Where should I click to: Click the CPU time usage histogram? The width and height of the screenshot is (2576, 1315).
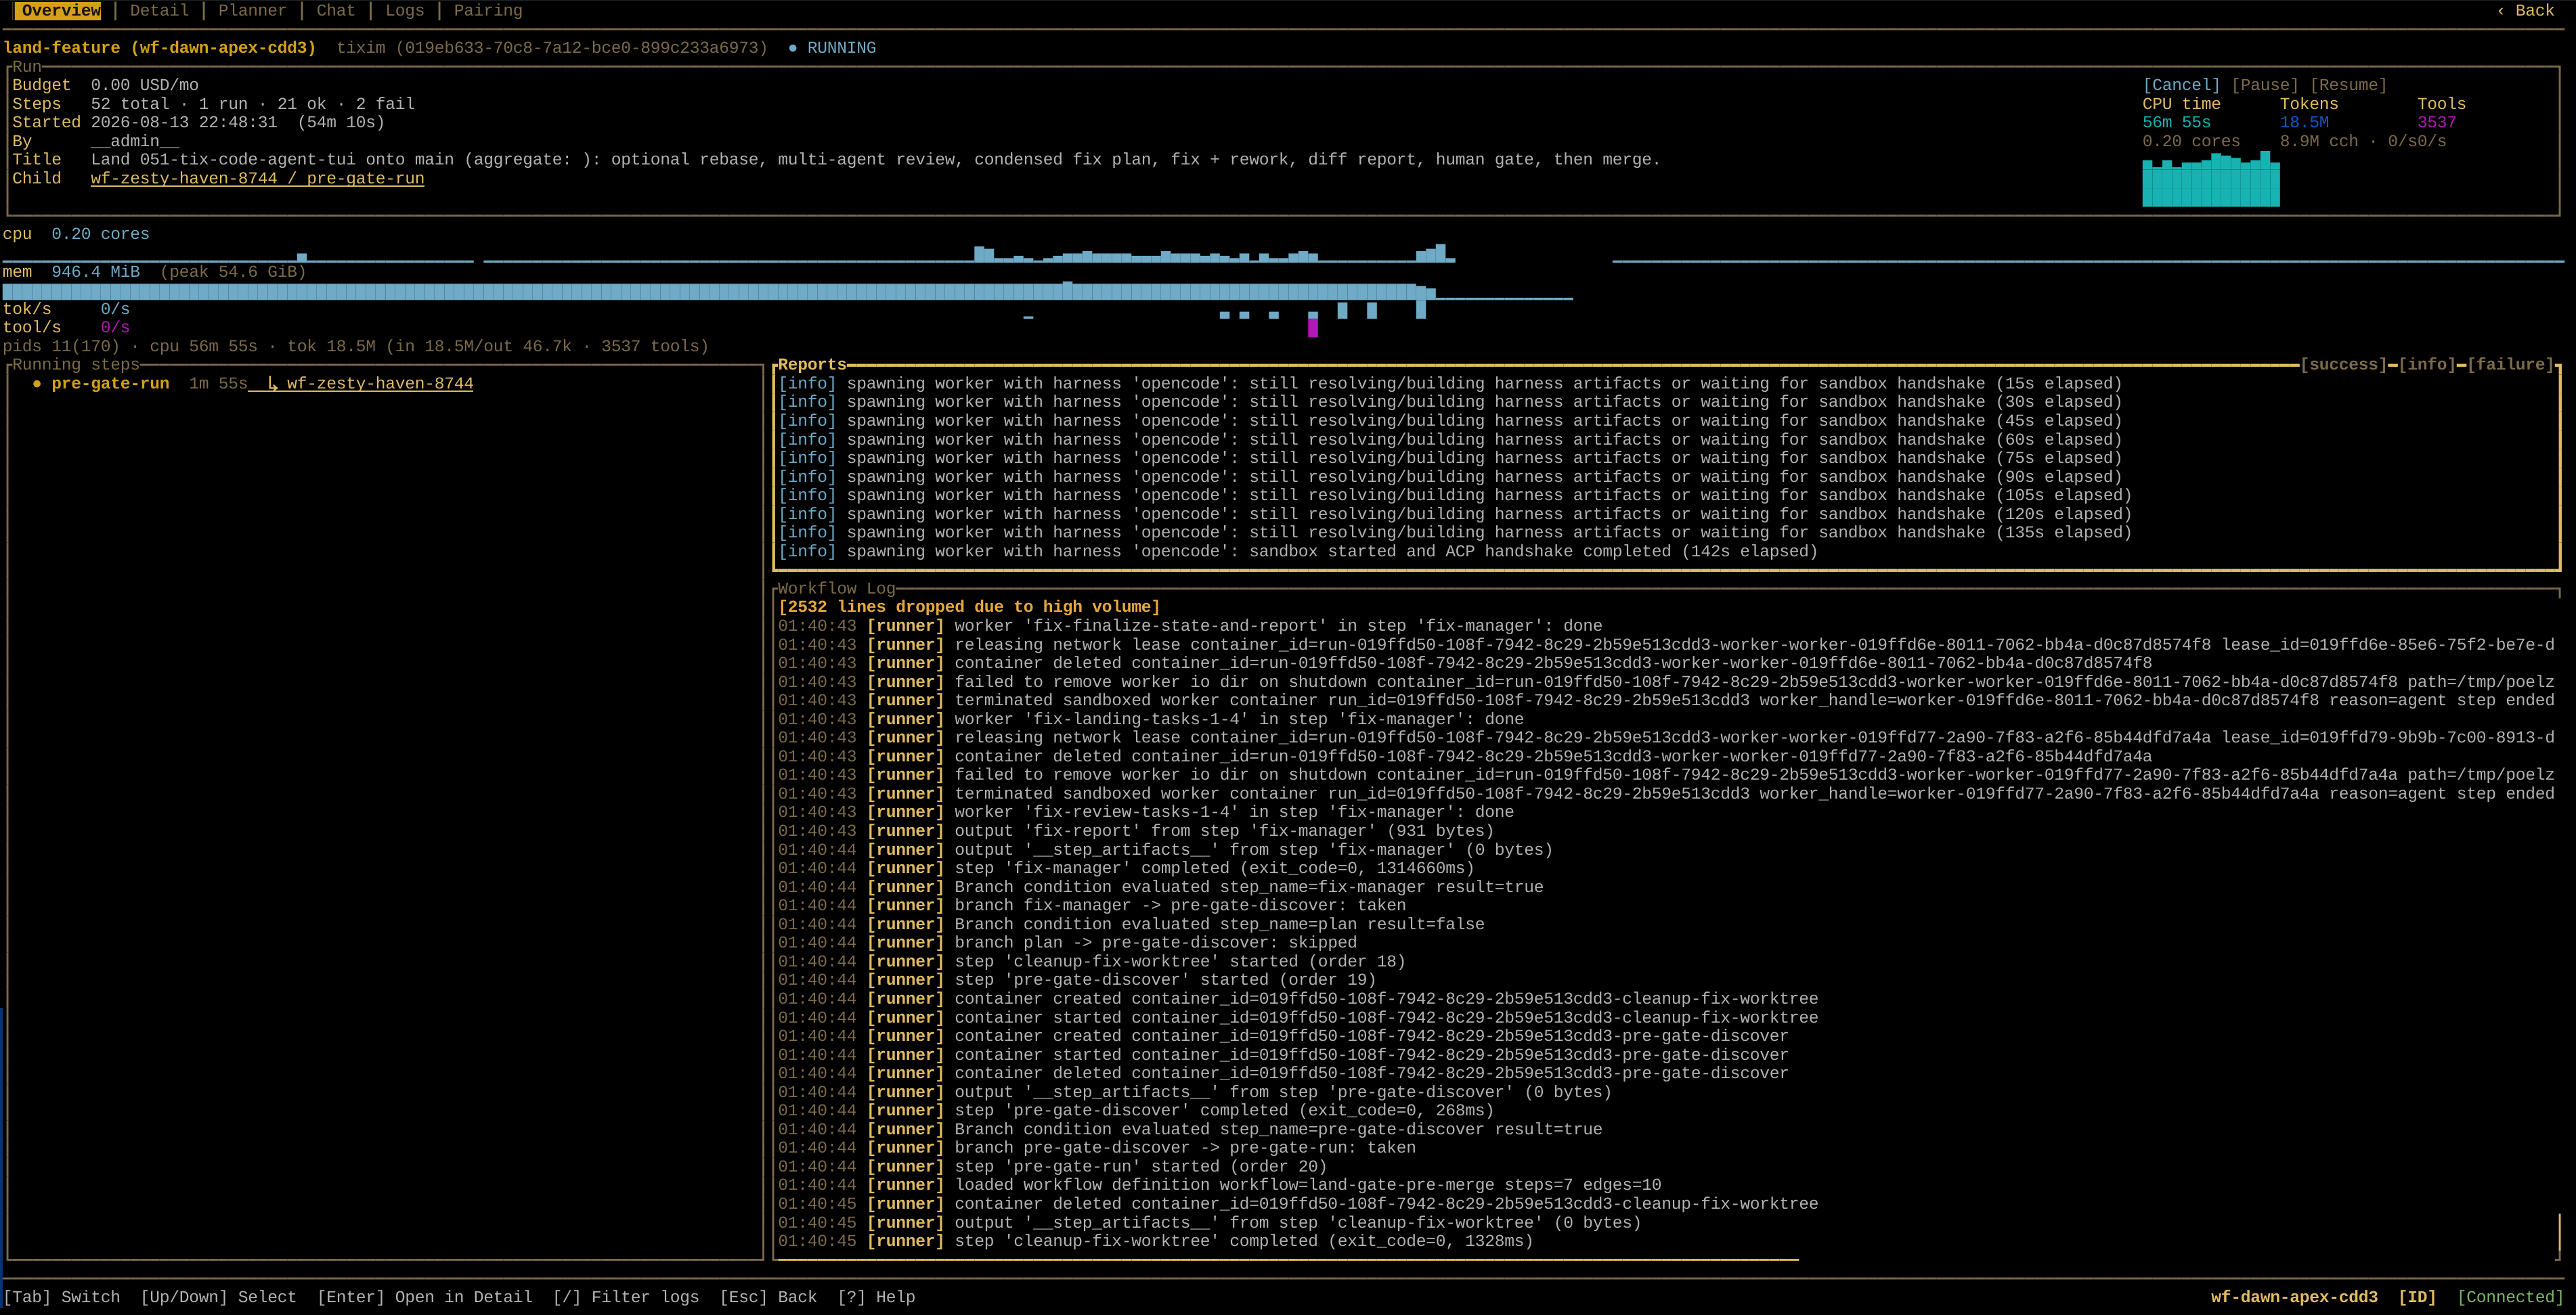[x=2211, y=179]
